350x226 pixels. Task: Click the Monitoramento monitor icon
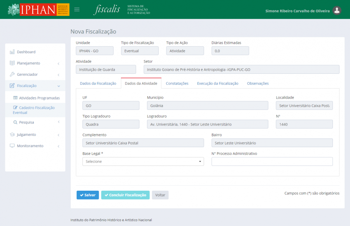12,146
